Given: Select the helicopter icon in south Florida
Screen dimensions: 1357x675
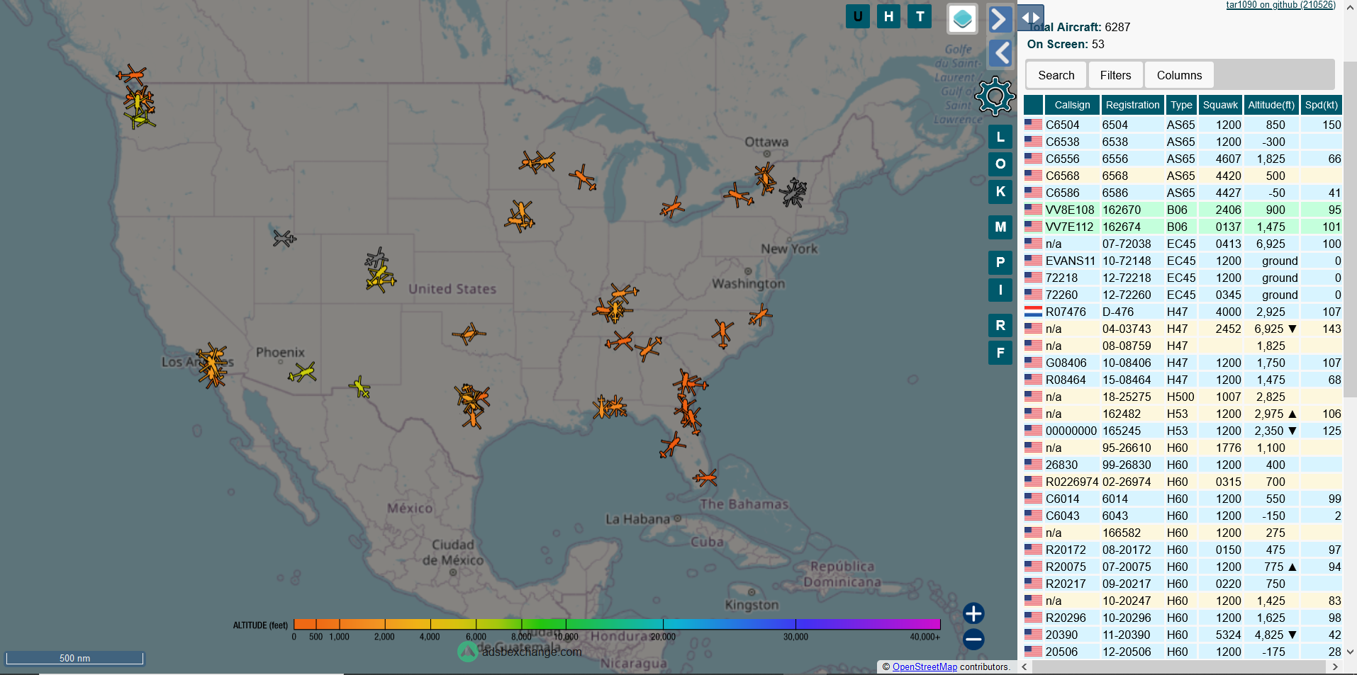Looking at the screenshot, I should 705,477.
